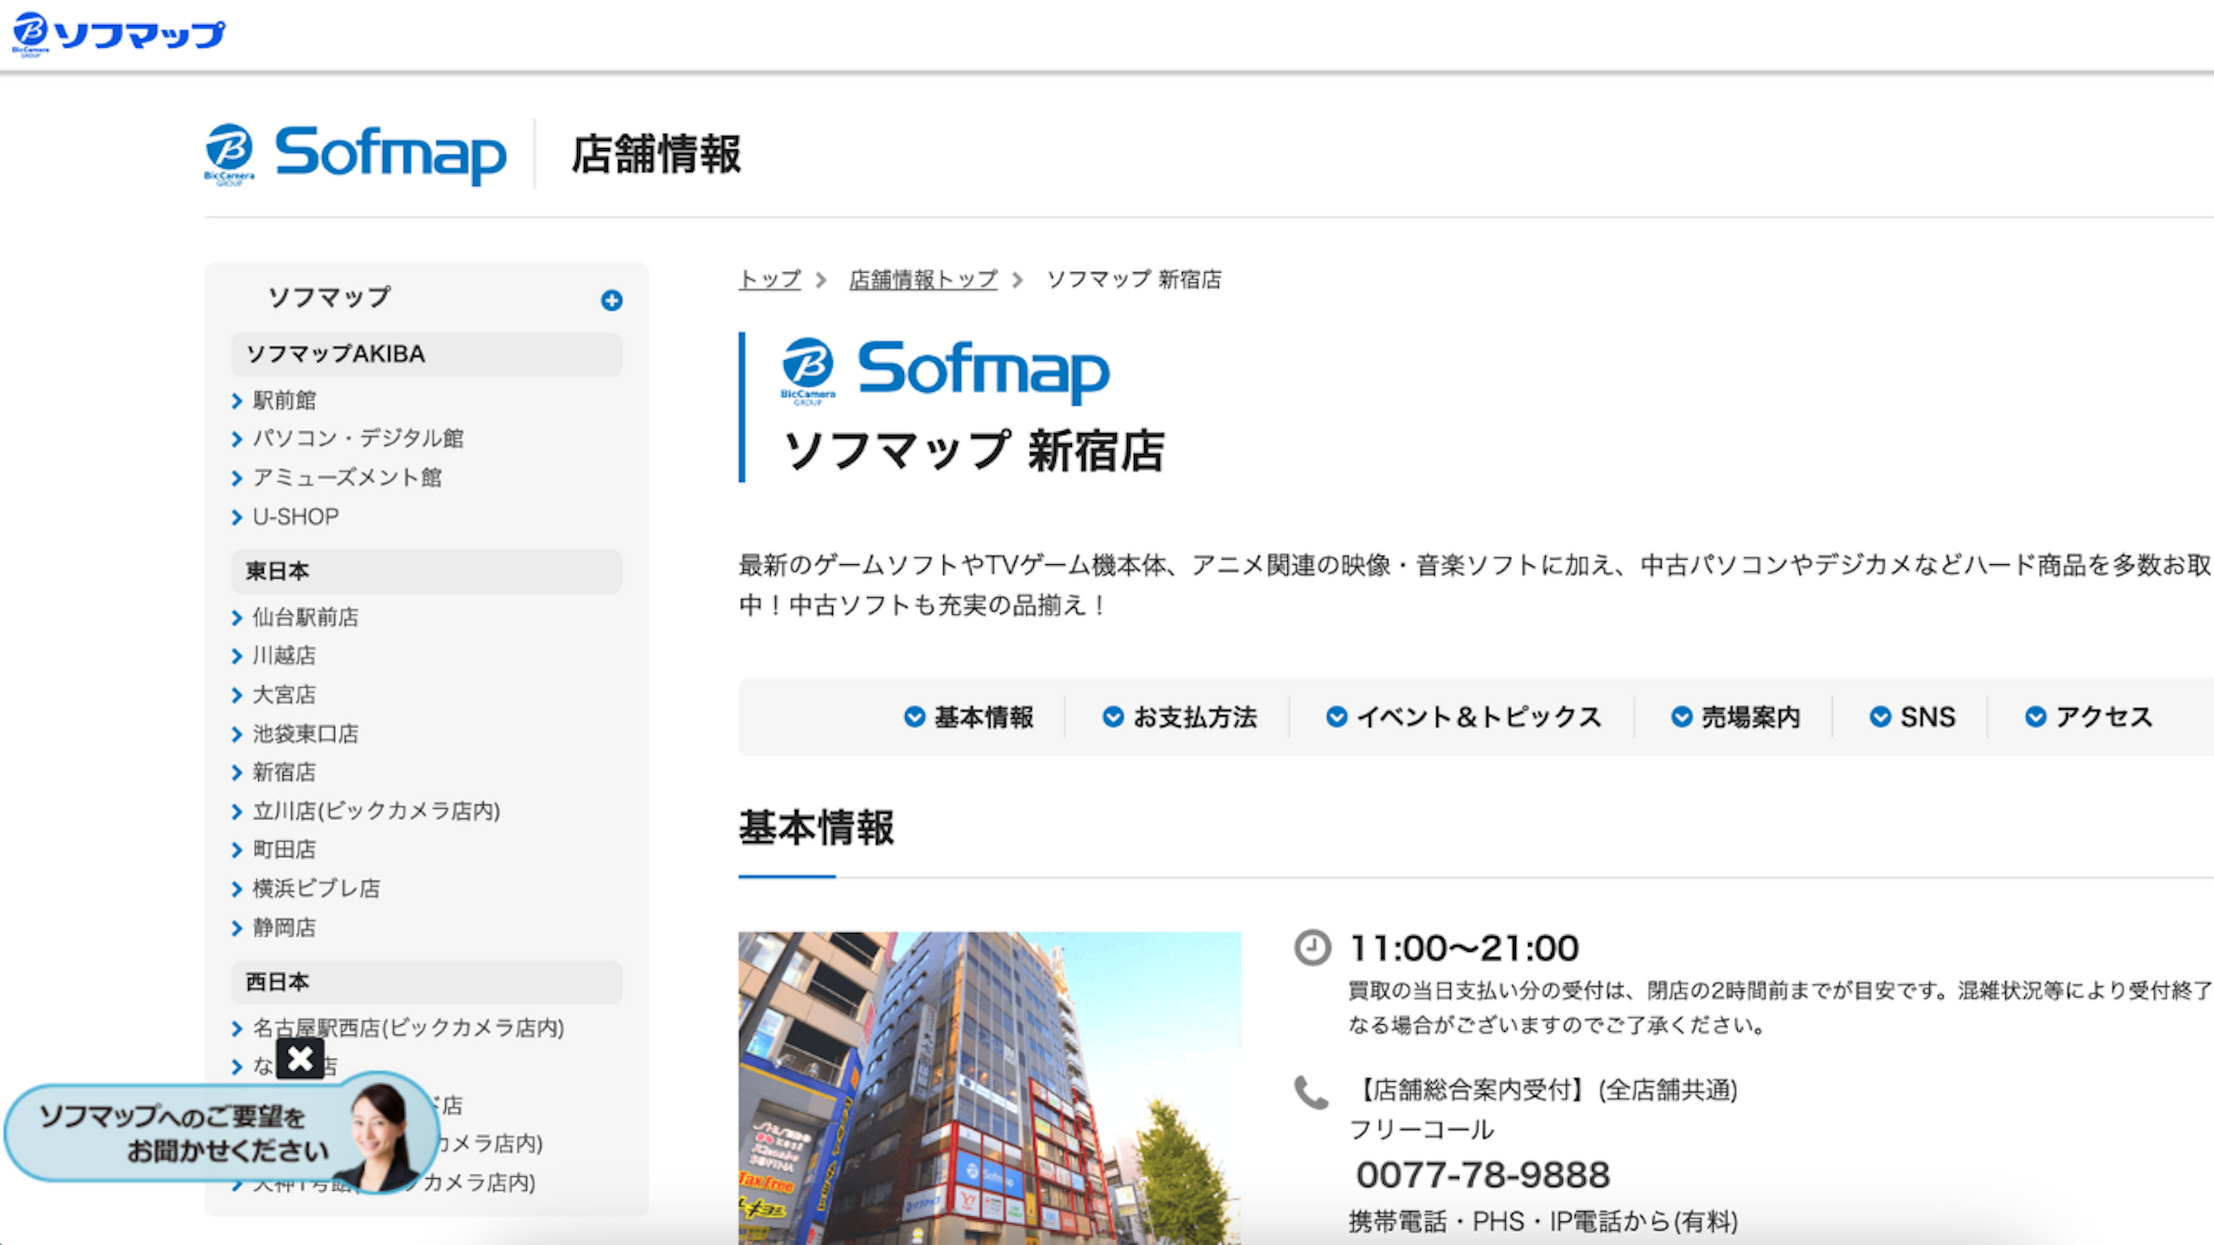Open the ソフマップへのご要望 feedback banner
This screenshot has width=2214, height=1245.
[222, 1133]
